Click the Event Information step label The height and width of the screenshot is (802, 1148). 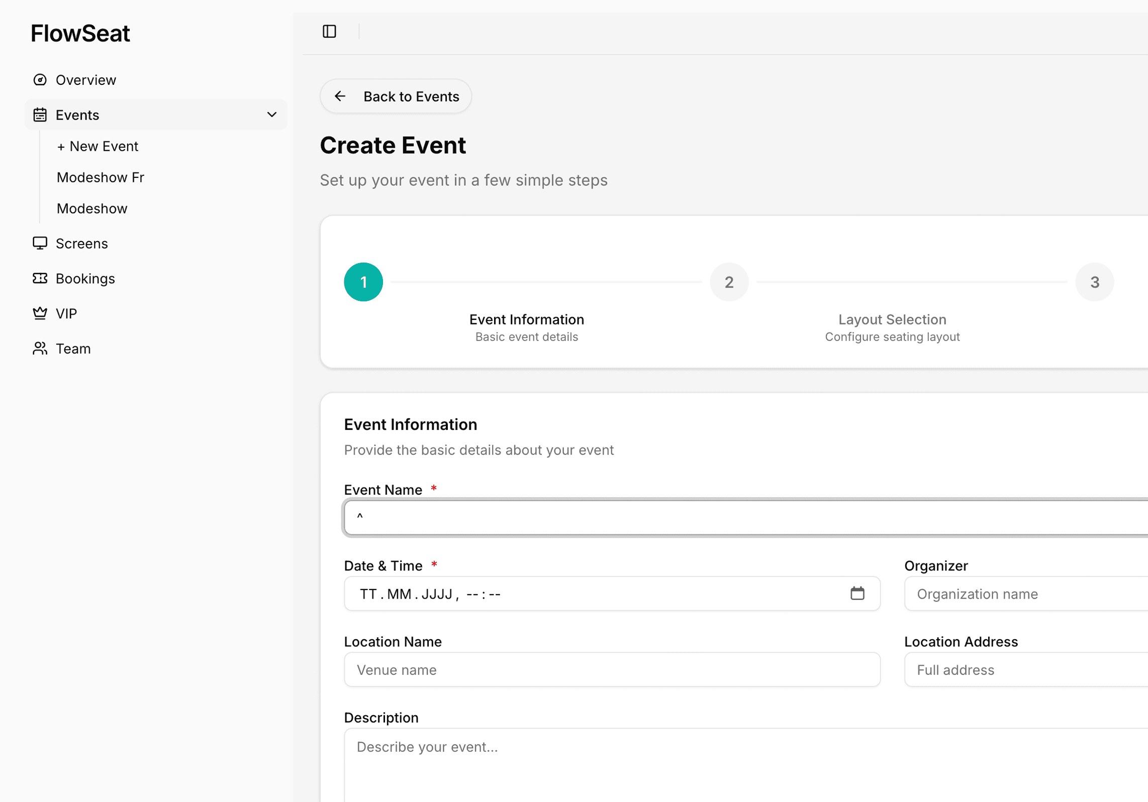coord(526,319)
